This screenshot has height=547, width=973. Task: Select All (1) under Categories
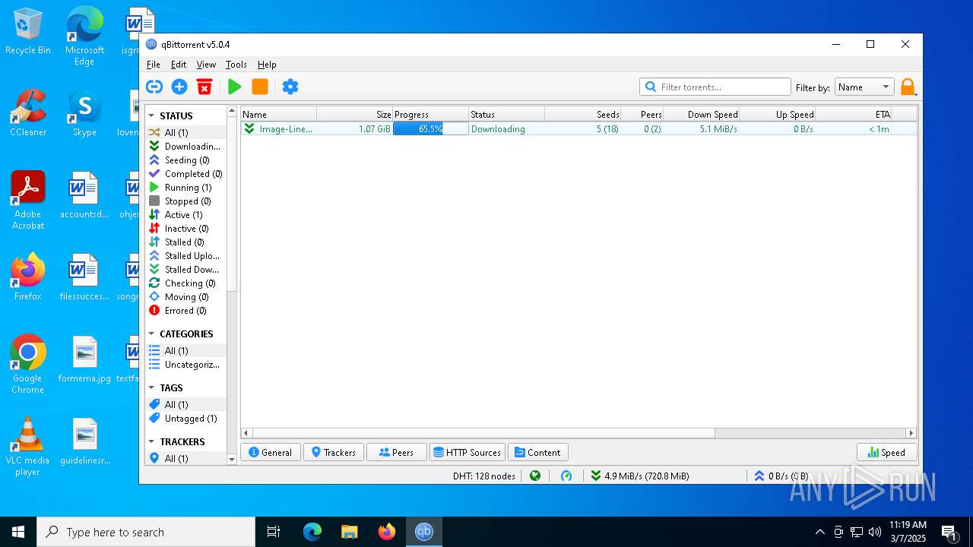click(x=185, y=350)
